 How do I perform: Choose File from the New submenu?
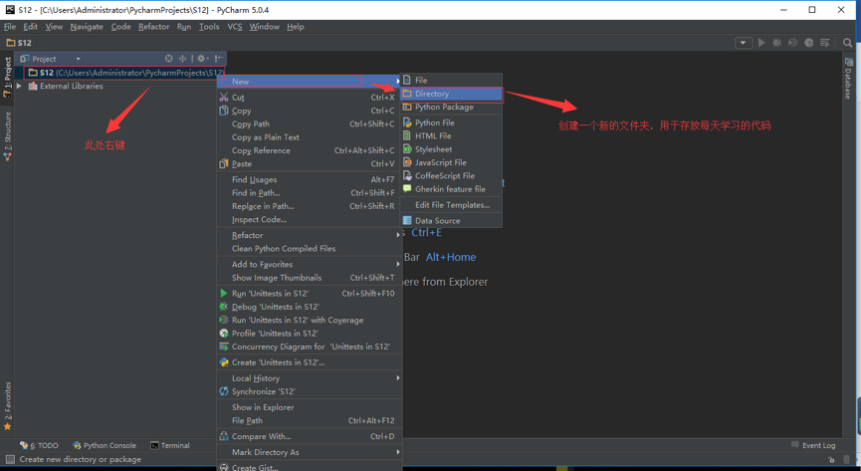click(451, 81)
